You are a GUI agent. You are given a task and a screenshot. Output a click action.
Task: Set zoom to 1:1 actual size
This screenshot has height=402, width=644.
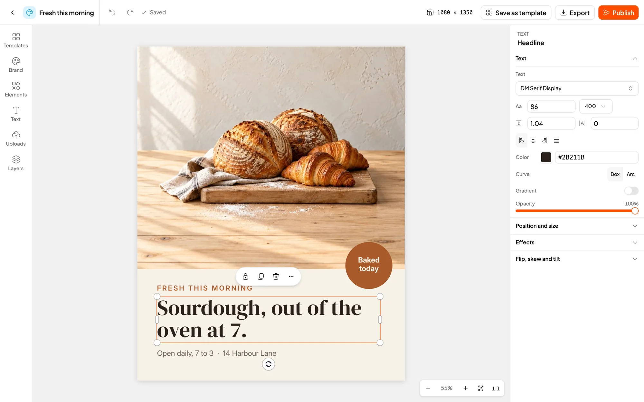(x=496, y=388)
